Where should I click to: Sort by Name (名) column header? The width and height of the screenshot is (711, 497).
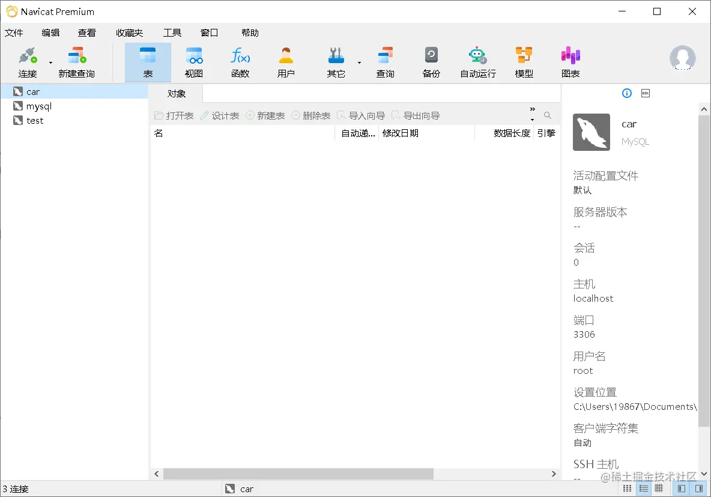tap(243, 133)
